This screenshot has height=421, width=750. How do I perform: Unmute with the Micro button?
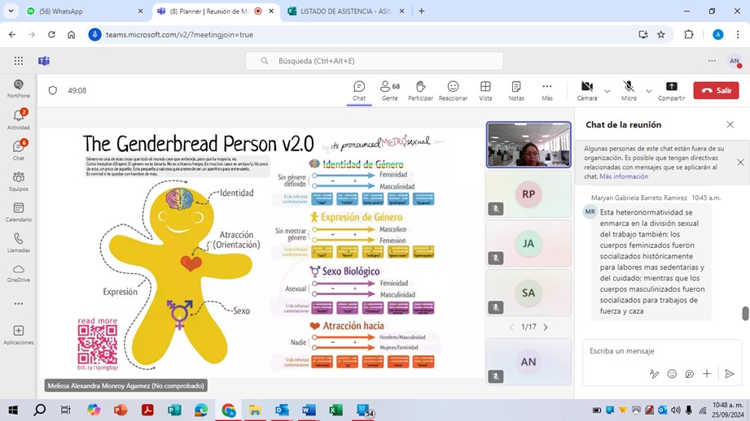629,90
